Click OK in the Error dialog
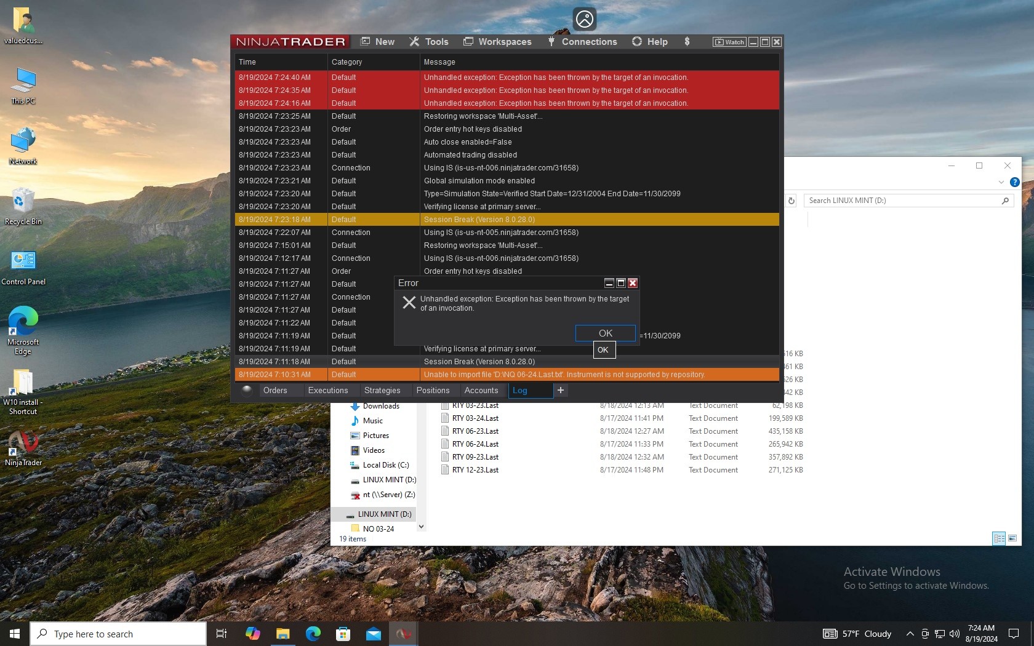Screen dimensions: 1034x646 [606, 333]
